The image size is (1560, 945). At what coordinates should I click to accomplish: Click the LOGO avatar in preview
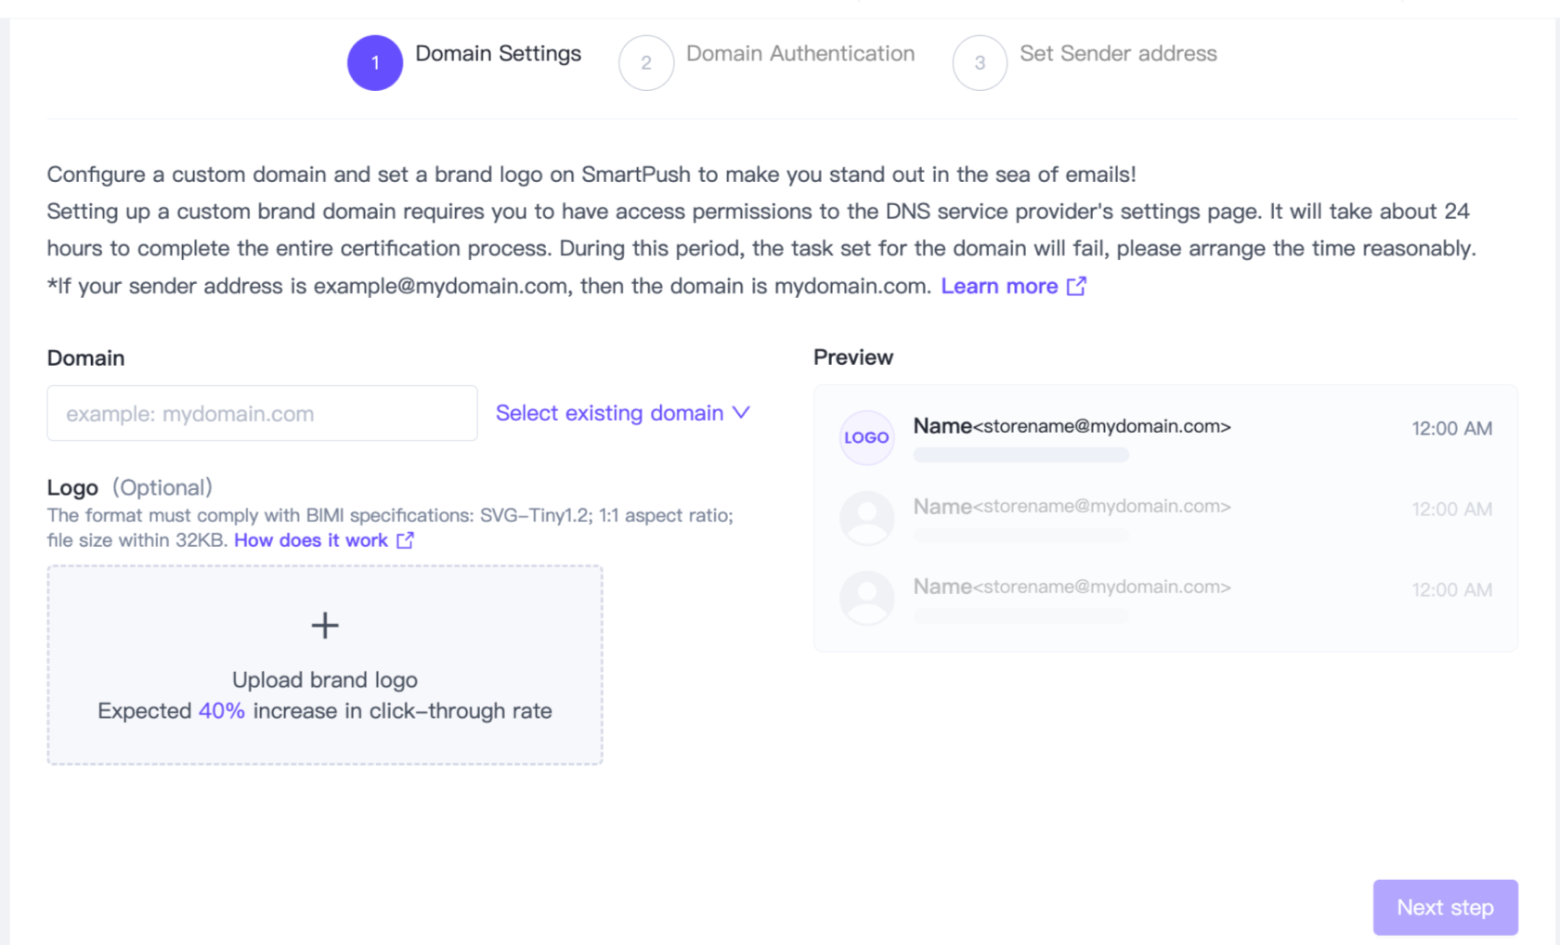coord(866,437)
